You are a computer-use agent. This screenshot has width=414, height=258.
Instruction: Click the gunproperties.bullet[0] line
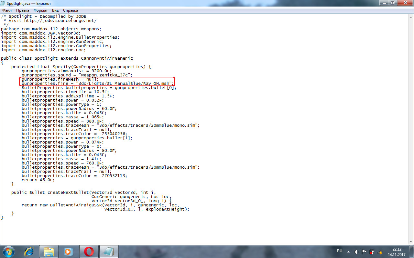(x=99, y=88)
